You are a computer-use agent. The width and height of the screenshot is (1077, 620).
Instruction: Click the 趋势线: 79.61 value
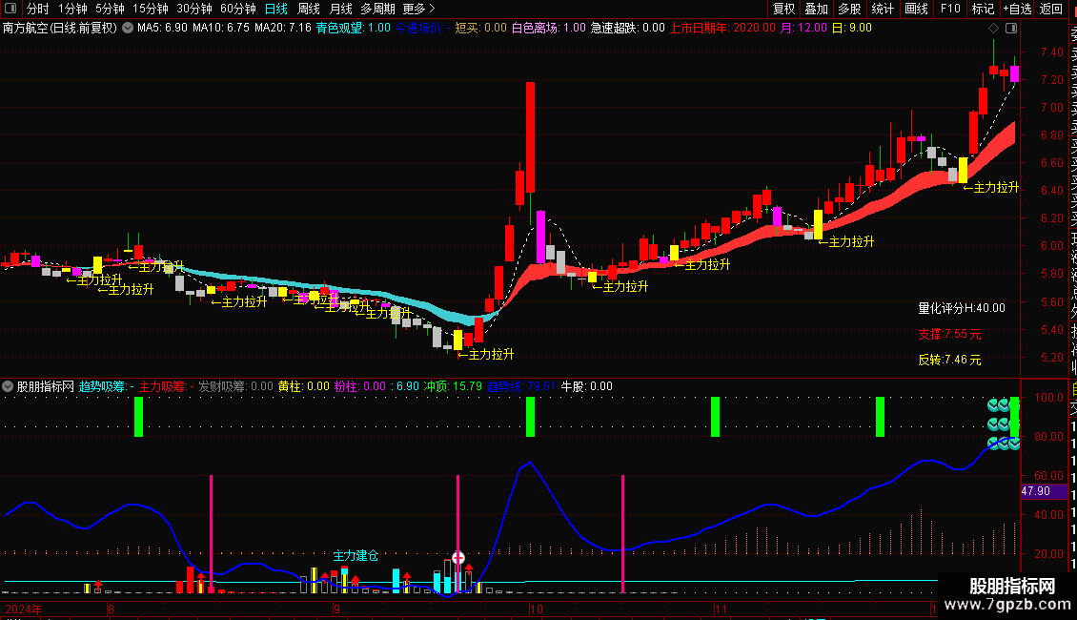point(521,386)
